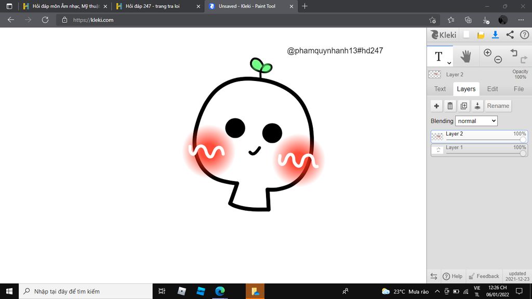Viewport: 532px width, 299px height.
Task: Adjust the Layer 1 opacity slider handle
Action: pos(523,153)
